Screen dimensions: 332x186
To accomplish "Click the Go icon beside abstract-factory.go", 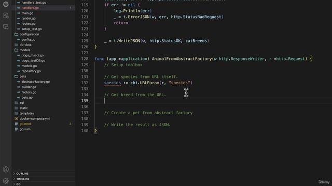I will point(19,82).
